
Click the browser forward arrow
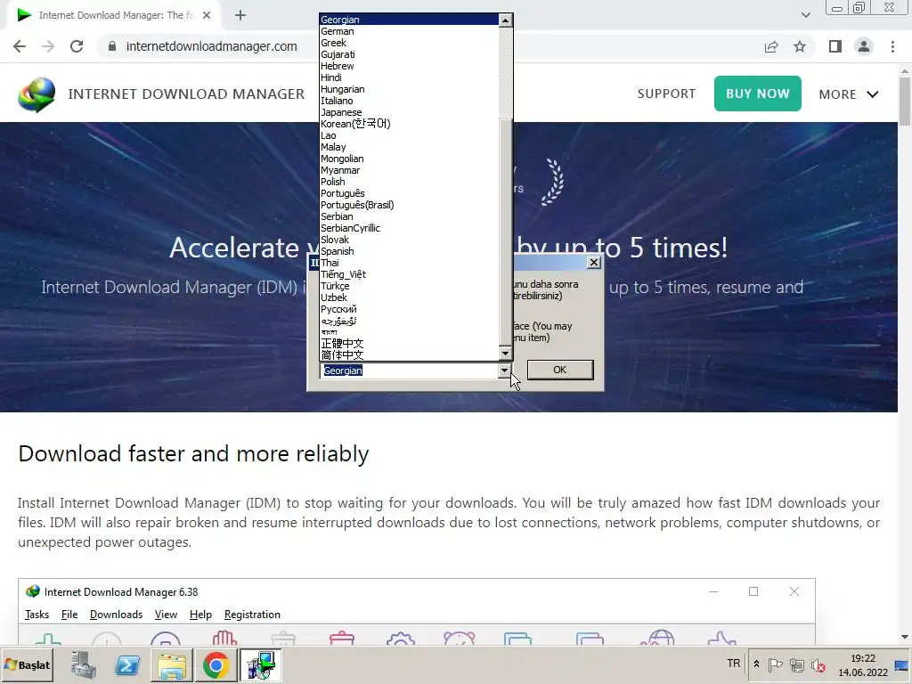pos(48,46)
